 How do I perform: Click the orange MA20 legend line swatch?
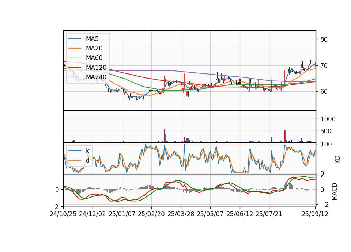(x=75, y=48)
